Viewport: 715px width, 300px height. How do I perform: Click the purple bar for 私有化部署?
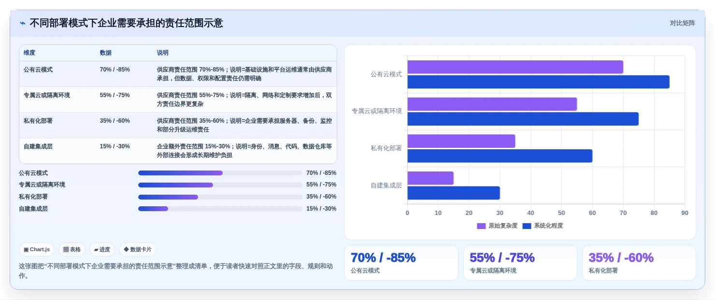tap(461, 141)
